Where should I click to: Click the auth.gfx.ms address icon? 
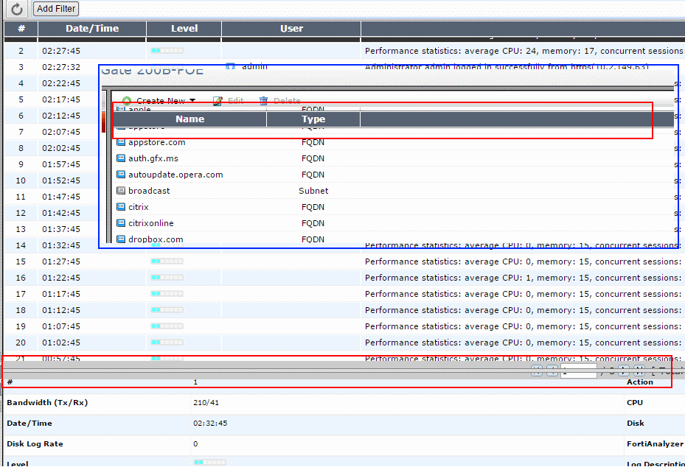tap(122, 158)
